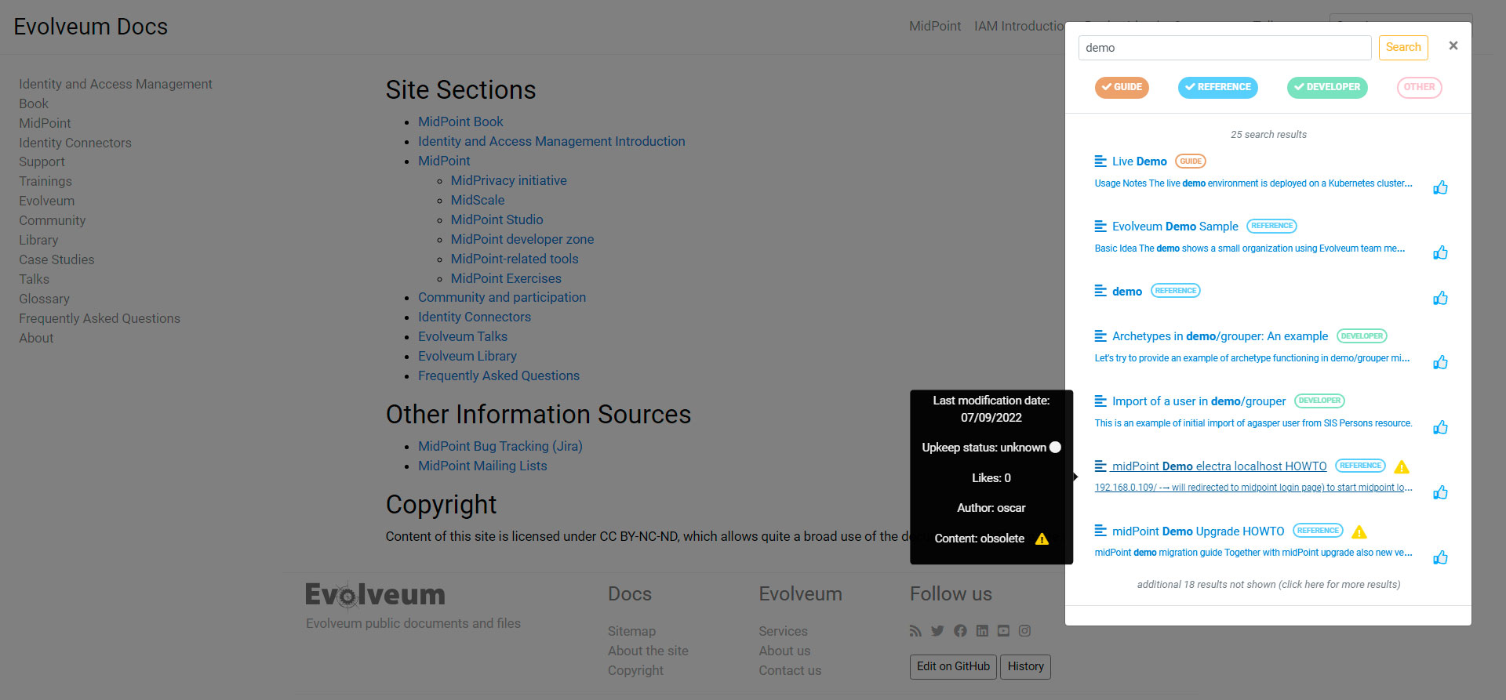Open MidPoint Mailing Lists link
This screenshot has width=1506, height=700.
pyautogui.click(x=482, y=466)
